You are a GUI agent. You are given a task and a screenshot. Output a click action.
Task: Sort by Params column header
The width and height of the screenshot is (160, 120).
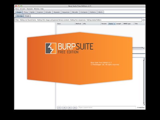[x=104, y=24]
